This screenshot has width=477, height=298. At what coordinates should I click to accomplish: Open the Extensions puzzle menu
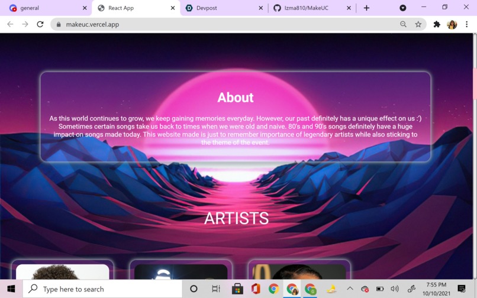(x=437, y=24)
